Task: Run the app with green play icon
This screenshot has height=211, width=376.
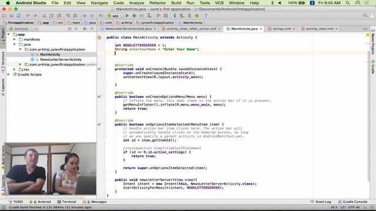Action: coord(127,16)
